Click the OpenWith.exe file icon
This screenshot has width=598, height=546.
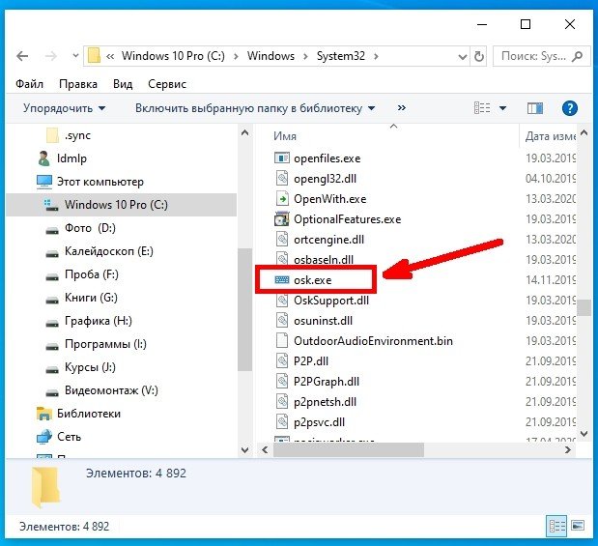click(282, 199)
